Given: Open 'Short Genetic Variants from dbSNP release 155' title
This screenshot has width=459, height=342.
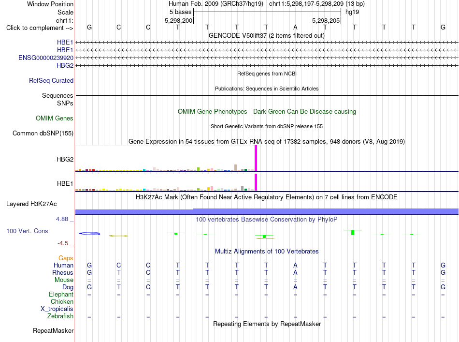Looking at the screenshot, I should pos(267,126).
